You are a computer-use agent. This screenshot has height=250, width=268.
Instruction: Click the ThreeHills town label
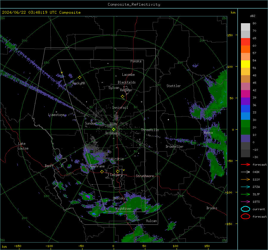[x=150, y=130]
